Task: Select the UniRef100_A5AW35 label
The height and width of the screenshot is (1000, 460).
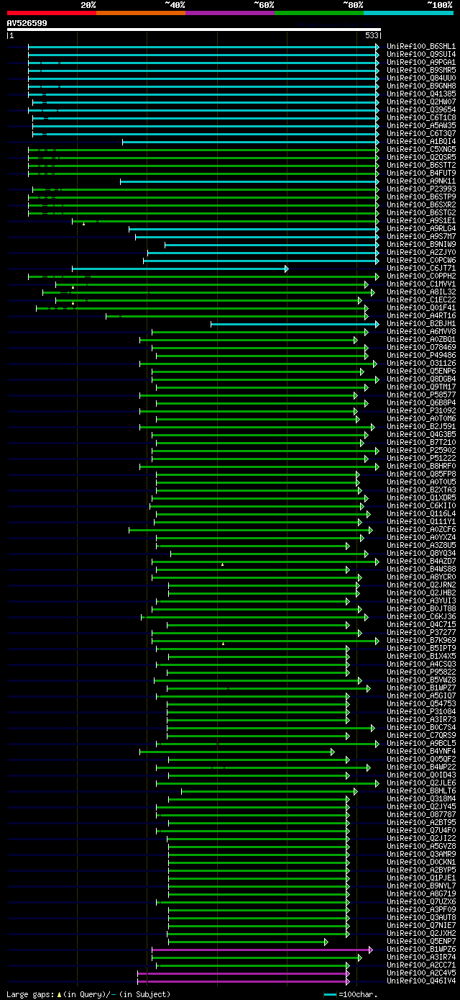Action: tap(421, 126)
